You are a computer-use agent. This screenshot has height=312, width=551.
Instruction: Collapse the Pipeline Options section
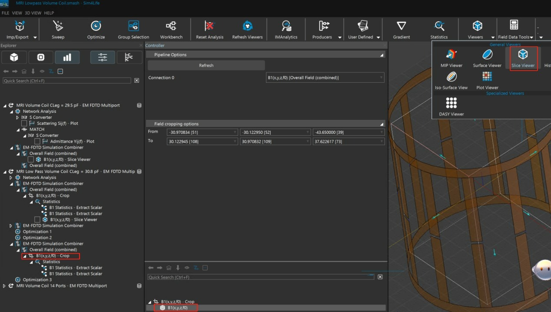click(x=382, y=55)
